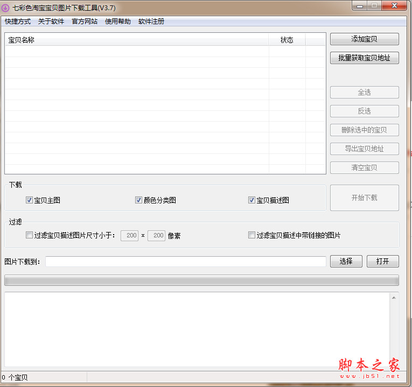Screen dimensions: 412x387
Task: Click the 清空宝贝 button
Action: point(365,167)
